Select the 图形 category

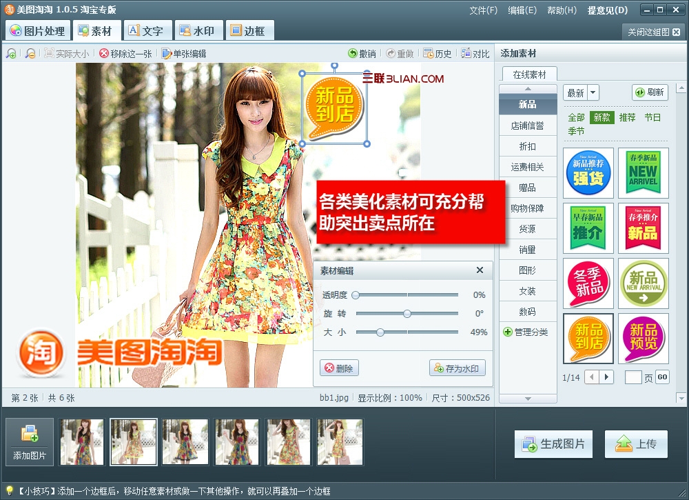click(x=528, y=270)
